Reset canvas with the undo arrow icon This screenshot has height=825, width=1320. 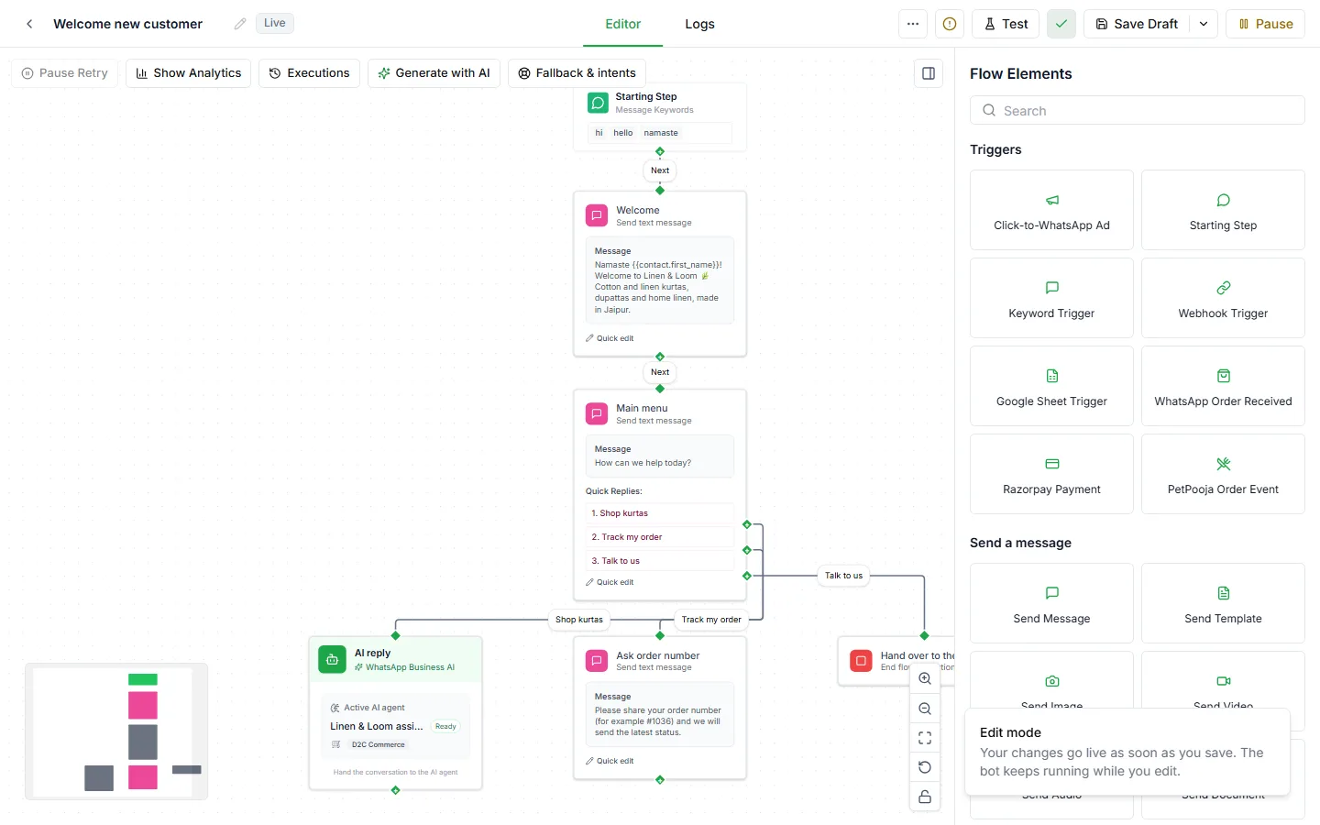pyautogui.click(x=925, y=767)
